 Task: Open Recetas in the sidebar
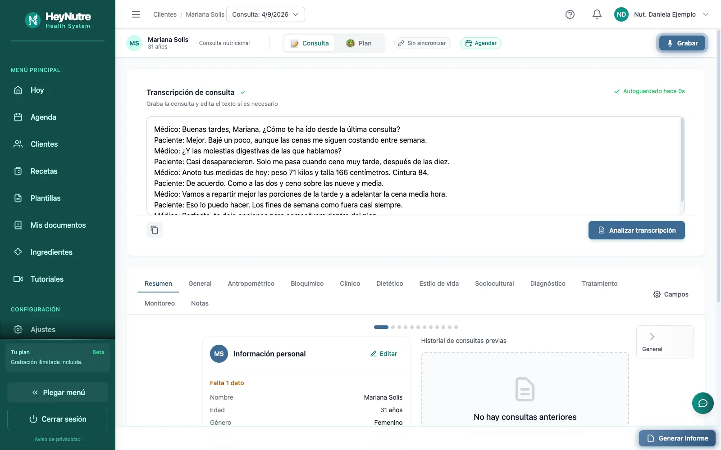[x=58, y=171]
